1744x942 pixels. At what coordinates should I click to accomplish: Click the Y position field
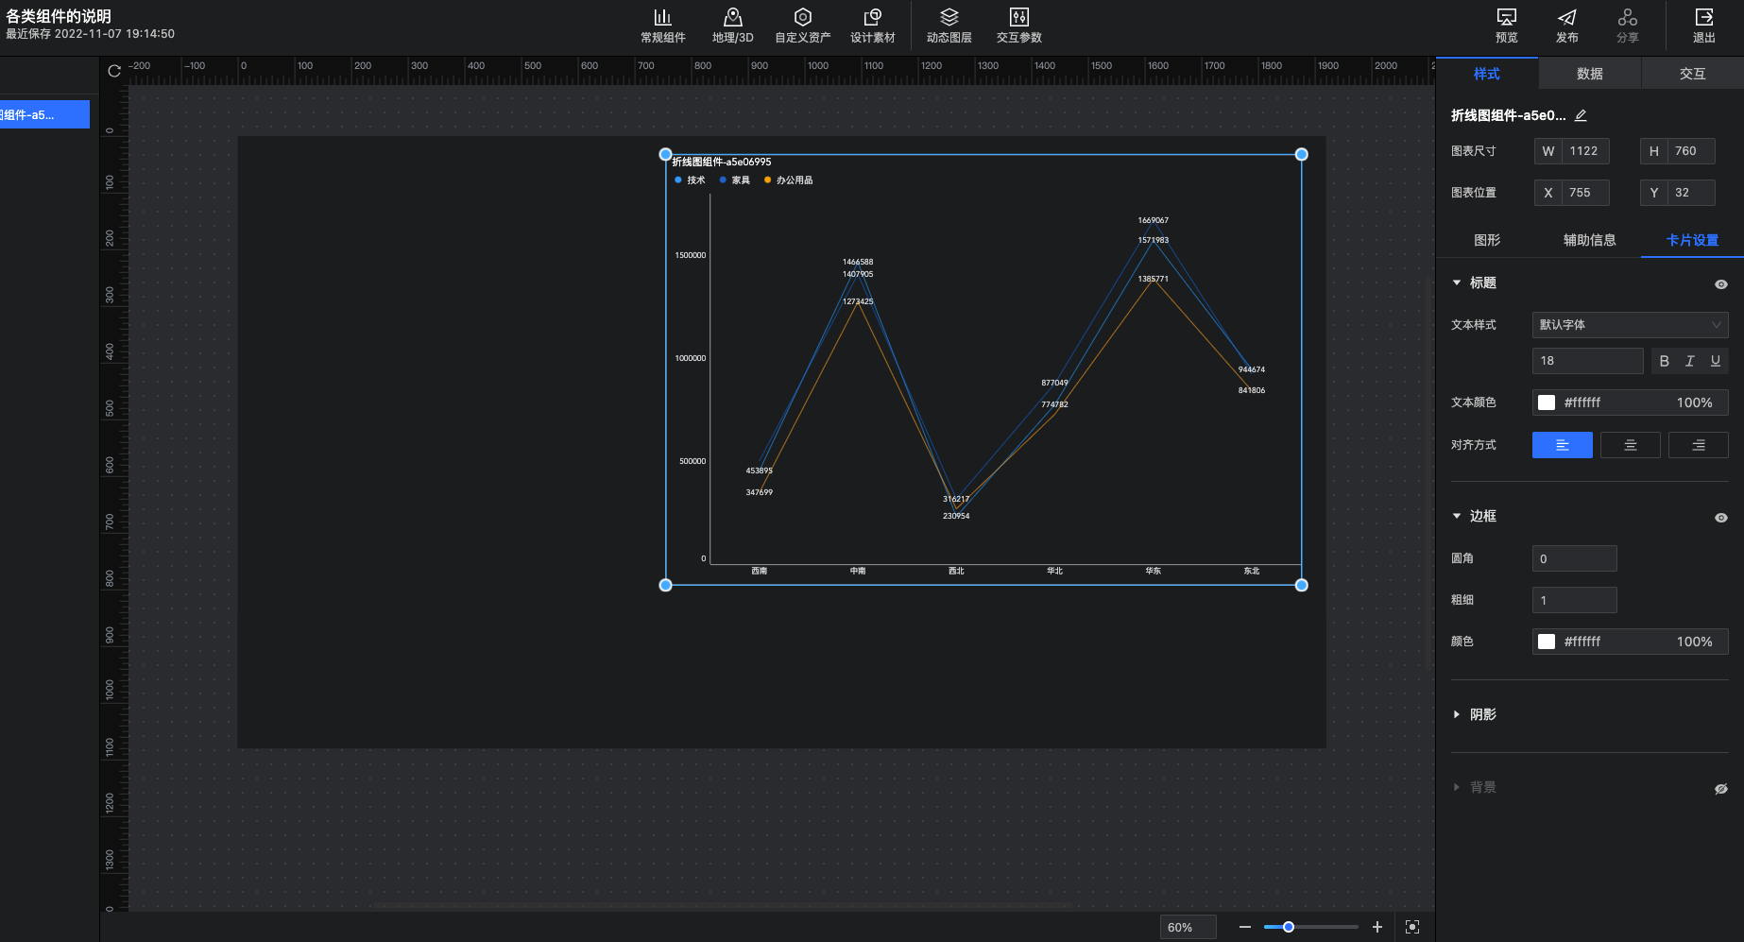(x=1678, y=193)
